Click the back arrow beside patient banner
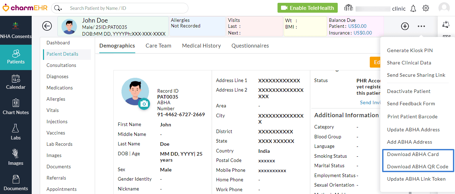The width and height of the screenshot is (455, 194). pyautogui.click(x=47, y=26)
